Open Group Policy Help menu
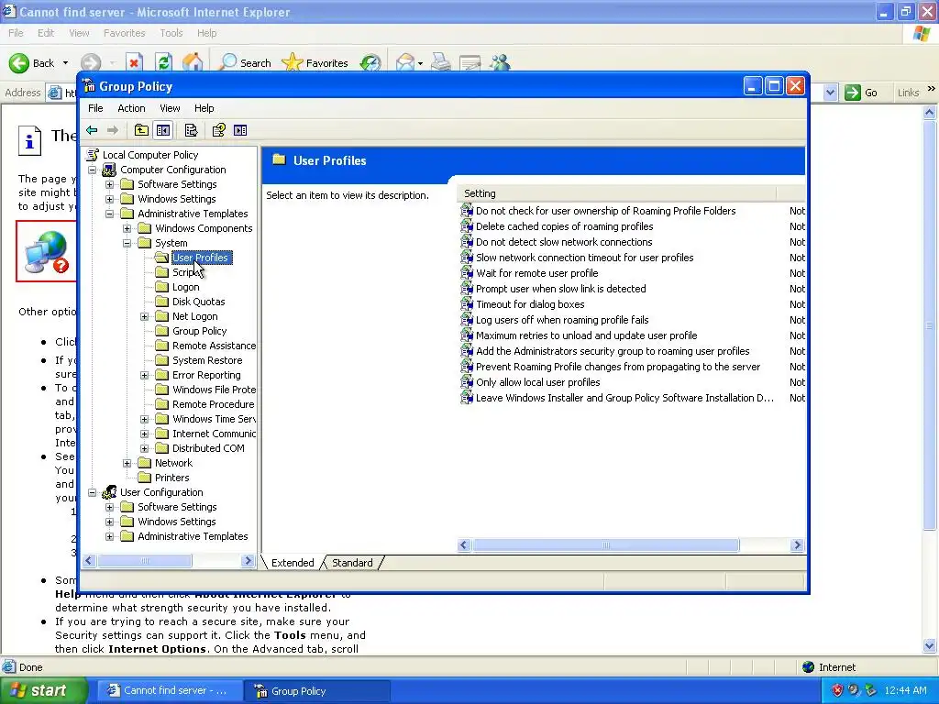Viewport: 939px width, 704px height. pyautogui.click(x=204, y=108)
